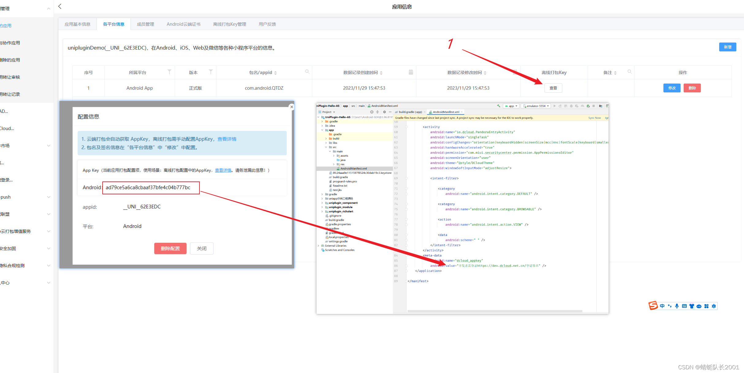Click the red 删除 button

pyautogui.click(x=692, y=88)
